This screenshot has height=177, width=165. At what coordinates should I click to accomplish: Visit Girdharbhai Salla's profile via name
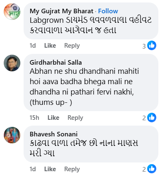pos(56,63)
